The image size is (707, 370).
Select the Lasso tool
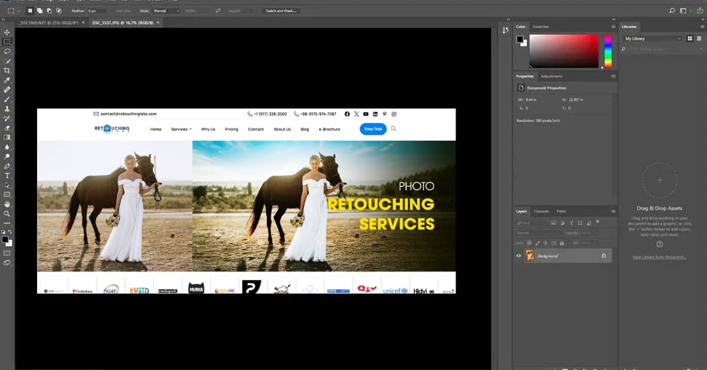(x=7, y=51)
